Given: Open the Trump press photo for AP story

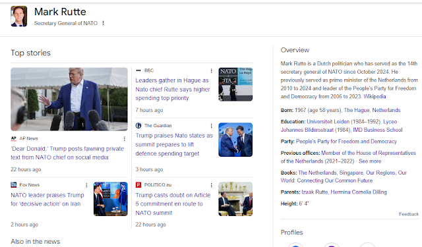Looking at the screenshot, I should coord(69,99).
